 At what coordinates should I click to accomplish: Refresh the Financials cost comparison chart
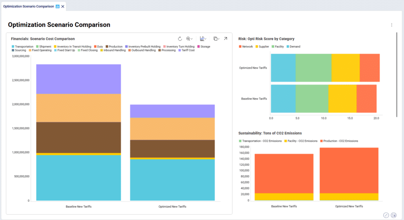pyautogui.click(x=180, y=39)
